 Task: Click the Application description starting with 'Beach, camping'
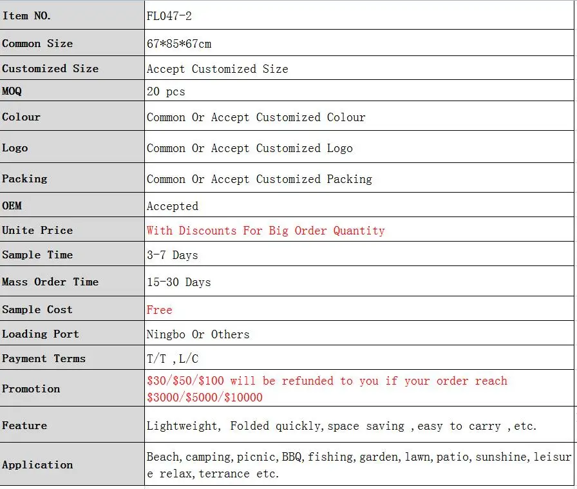tap(358, 465)
